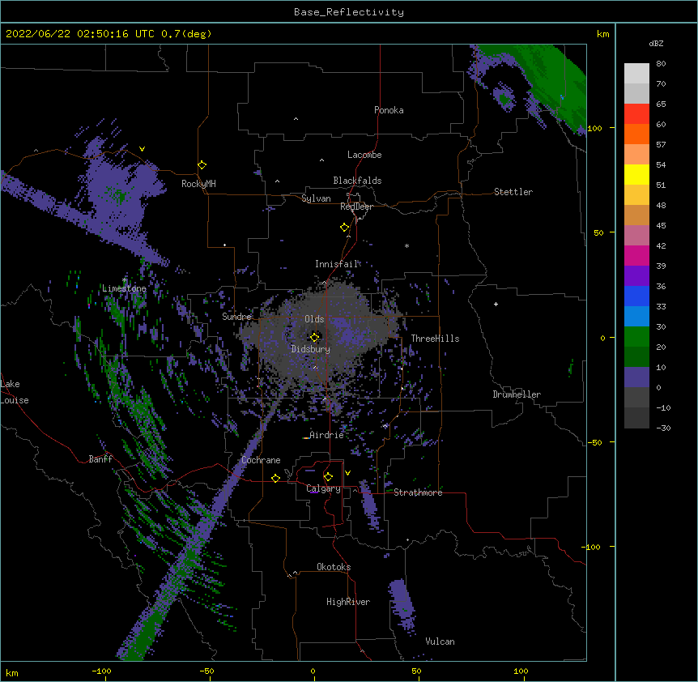Click the Lake Louise label
This screenshot has height=682, width=698.
15,392
